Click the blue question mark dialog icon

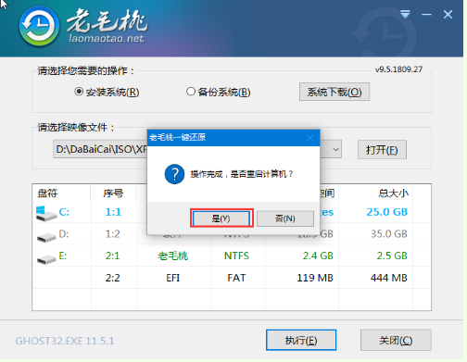click(174, 174)
